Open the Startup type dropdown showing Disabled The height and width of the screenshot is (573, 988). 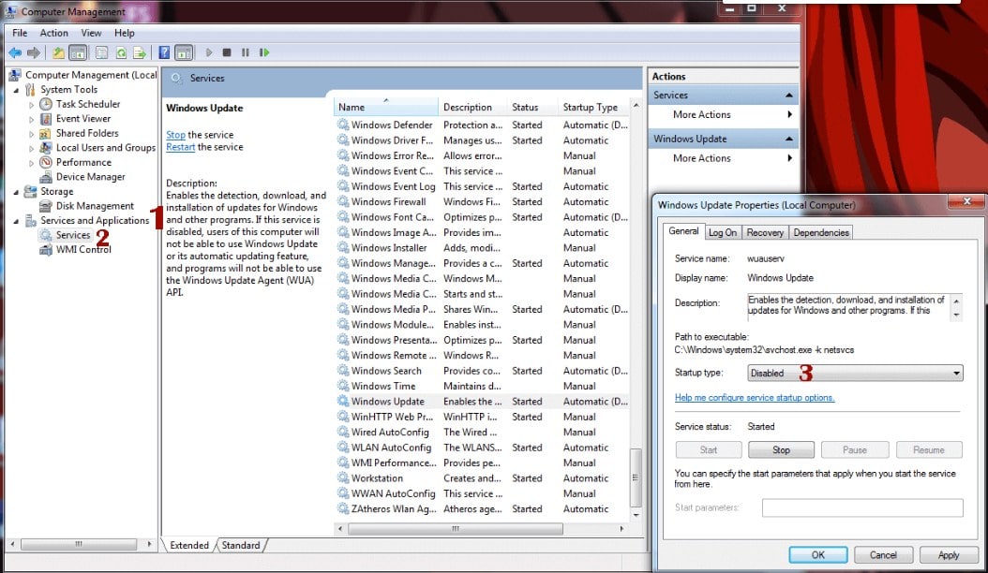tap(855, 373)
